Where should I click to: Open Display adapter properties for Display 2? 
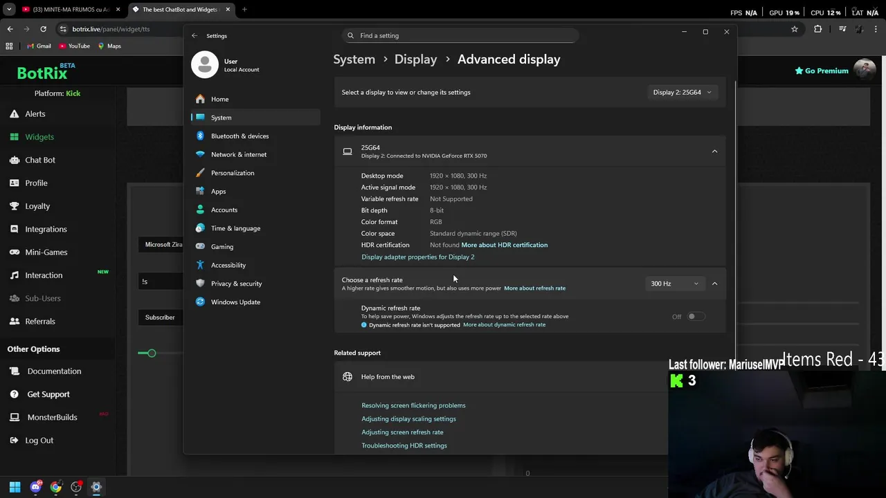pyautogui.click(x=417, y=257)
